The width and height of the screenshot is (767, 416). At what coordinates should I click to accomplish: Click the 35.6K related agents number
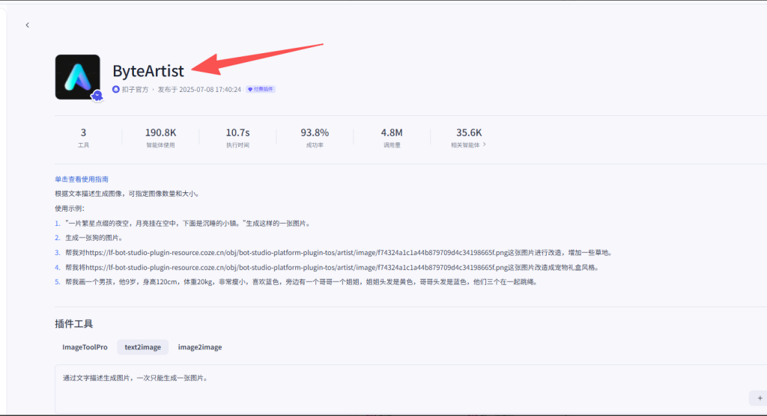coord(469,132)
